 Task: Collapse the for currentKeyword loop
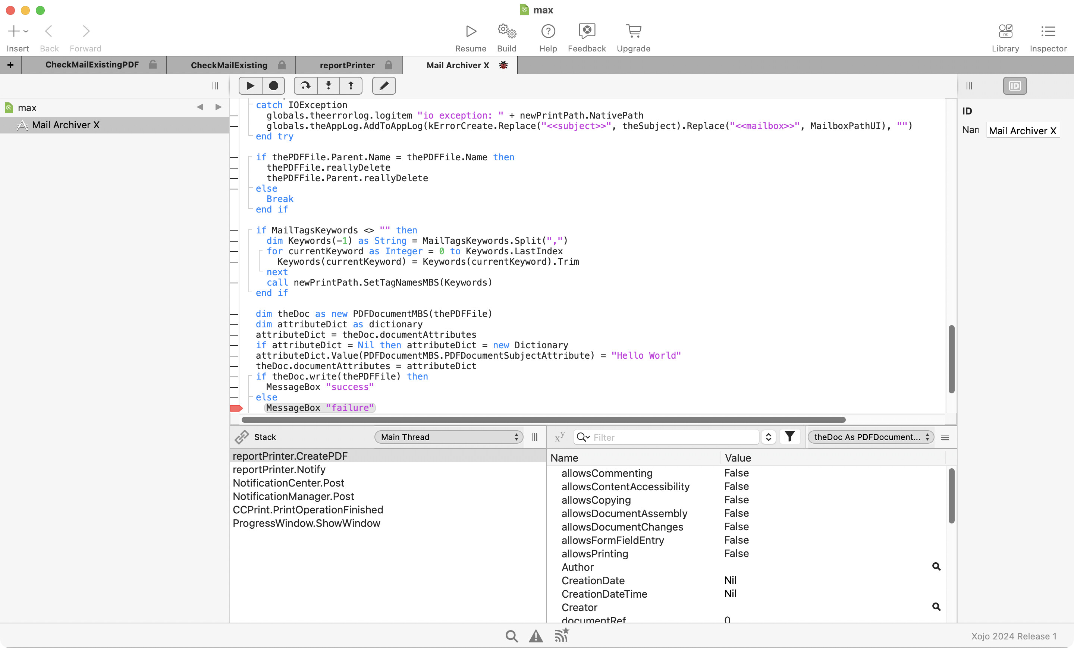[261, 251]
